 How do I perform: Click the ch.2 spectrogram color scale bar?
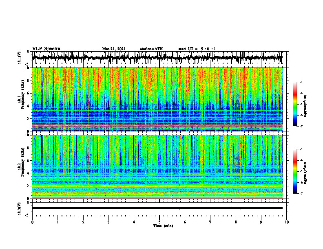pyautogui.click(x=295, y=171)
